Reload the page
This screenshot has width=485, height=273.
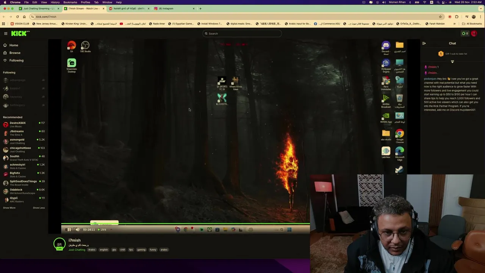tap(17, 17)
